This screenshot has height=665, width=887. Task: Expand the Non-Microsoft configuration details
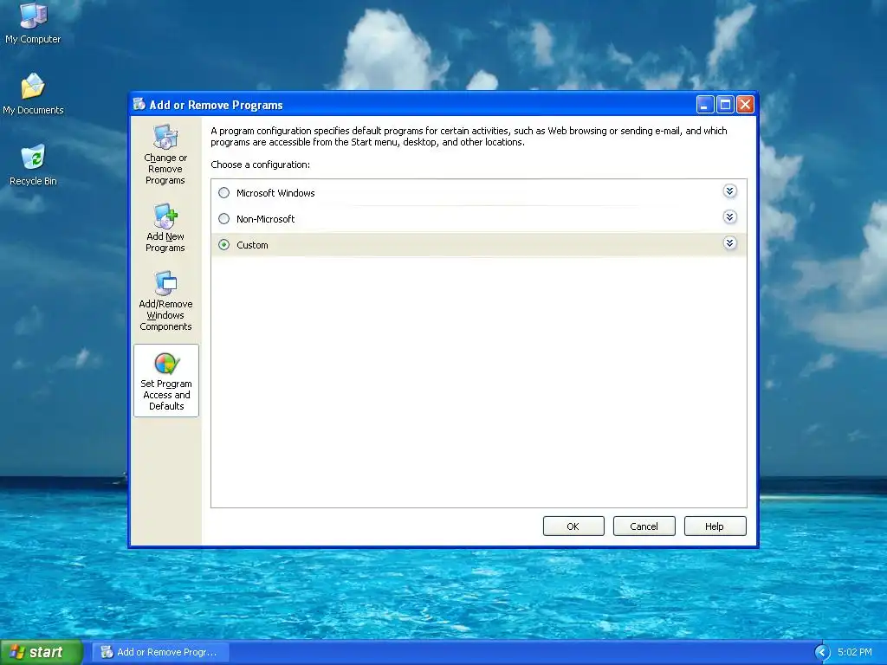(x=729, y=217)
